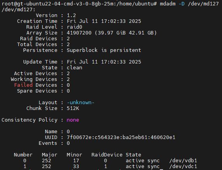Click the magenta none Consistency Policy value
This screenshot has width=222, height=170.
(73, 120)
